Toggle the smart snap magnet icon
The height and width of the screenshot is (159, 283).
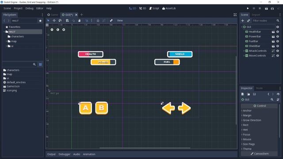tap(87, 21)
